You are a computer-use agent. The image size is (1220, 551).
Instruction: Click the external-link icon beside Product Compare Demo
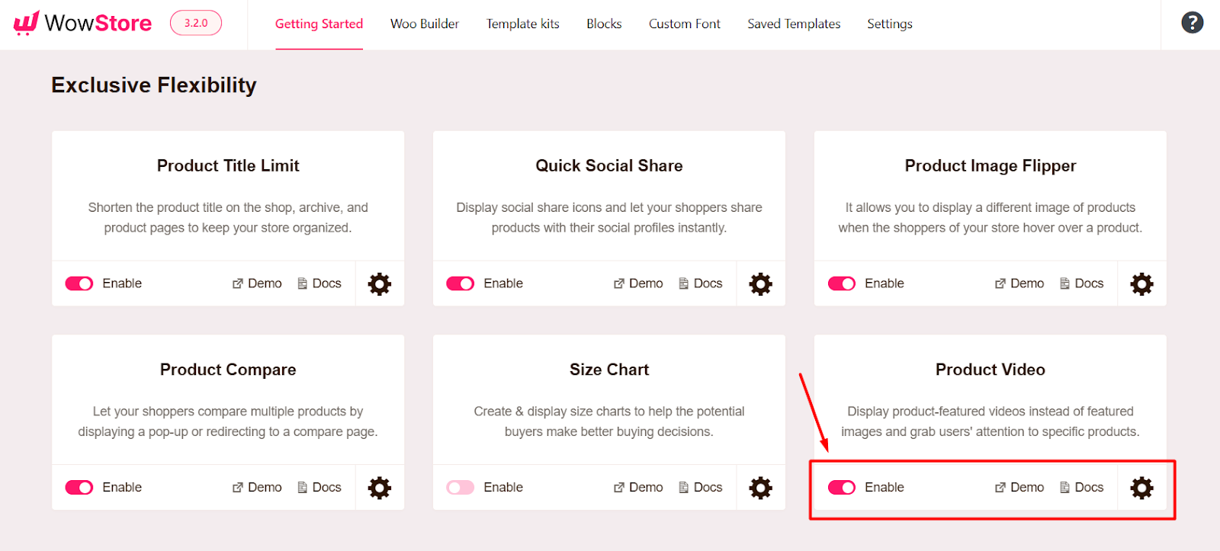coord(237,487)
